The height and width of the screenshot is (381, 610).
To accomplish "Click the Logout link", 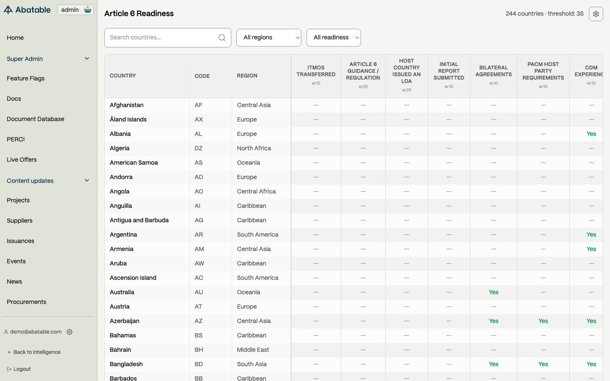I will coord(22,369).
